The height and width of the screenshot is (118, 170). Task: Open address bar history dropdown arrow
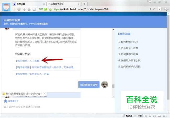coord(160,9)
